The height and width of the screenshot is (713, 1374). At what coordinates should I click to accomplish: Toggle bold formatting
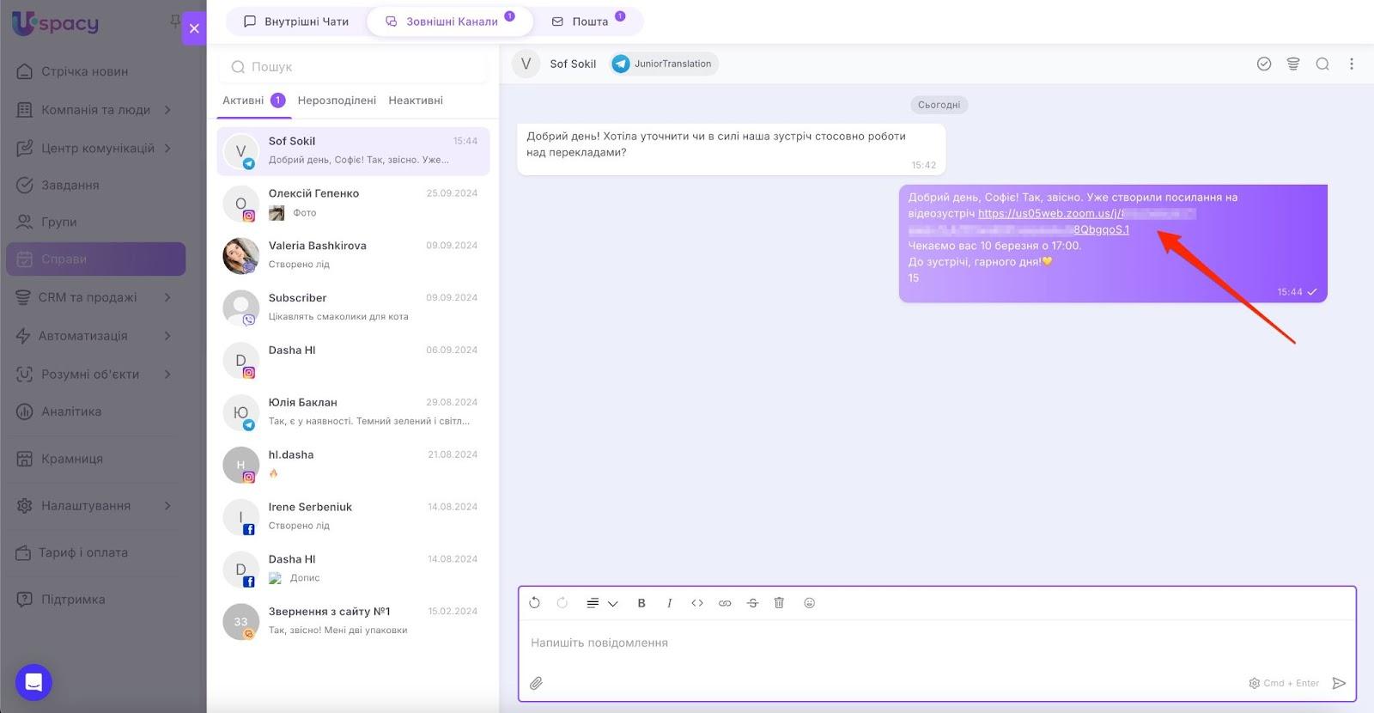[x=641, y=603]
